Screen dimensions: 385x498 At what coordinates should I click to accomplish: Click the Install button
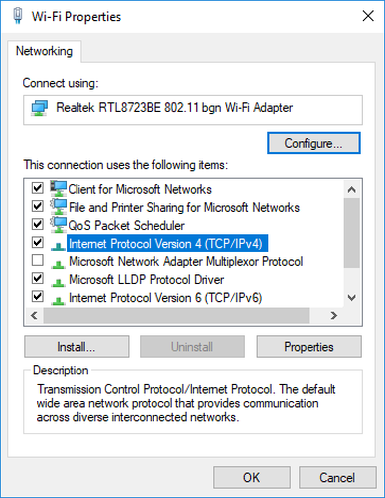pyautogui.click(x=77, y=347)
